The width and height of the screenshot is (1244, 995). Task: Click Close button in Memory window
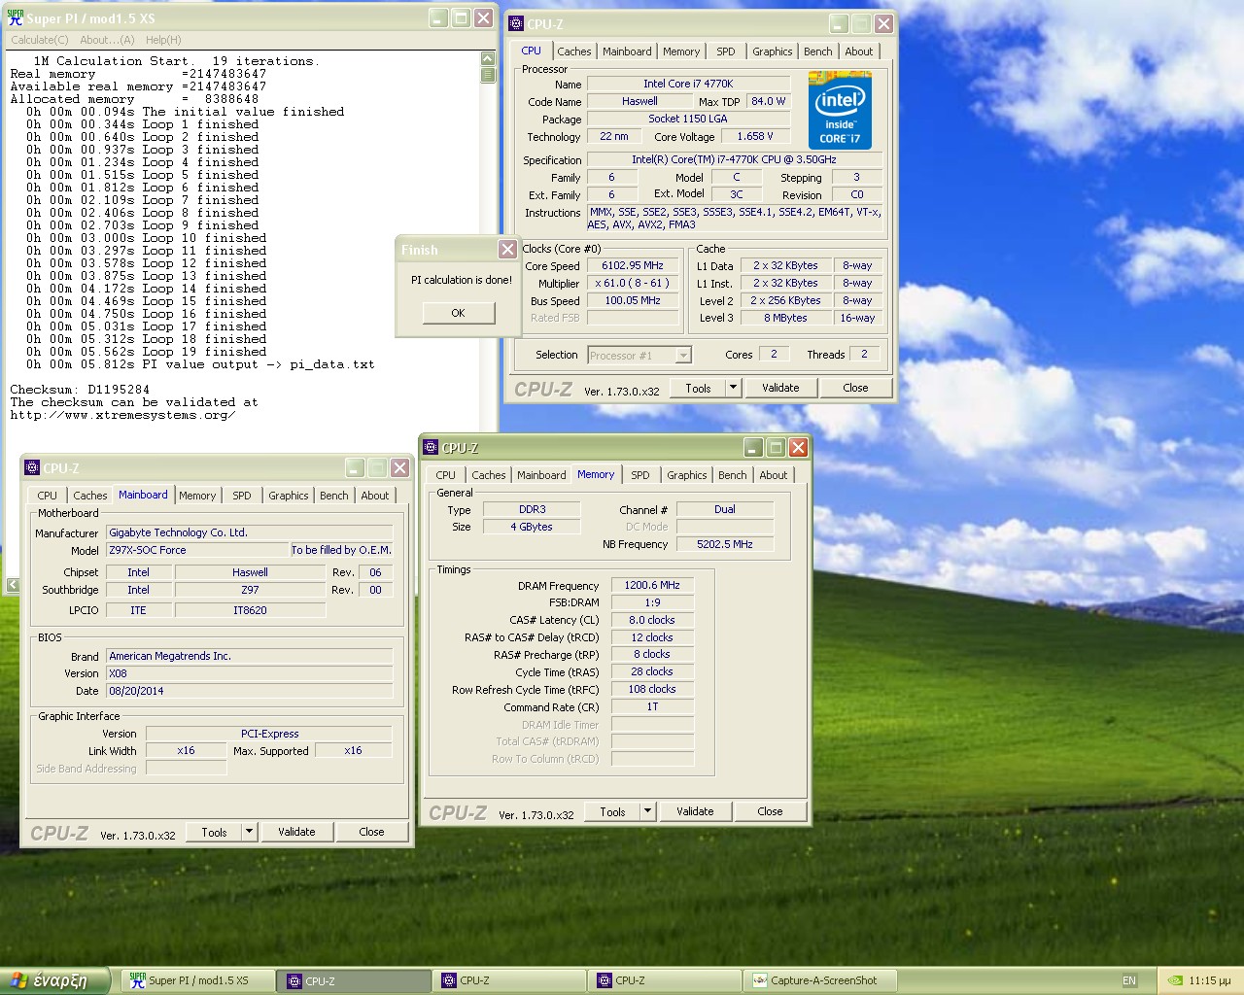click(770, 811)
